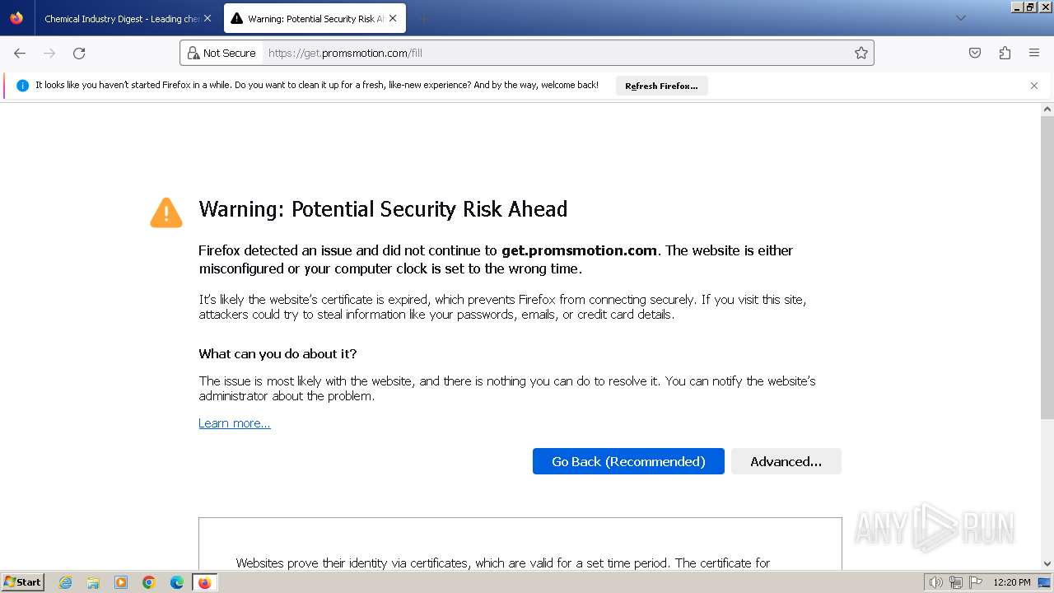Click the Not Secure lock icon
The image size is (1054, 593).
coord(194,54)
